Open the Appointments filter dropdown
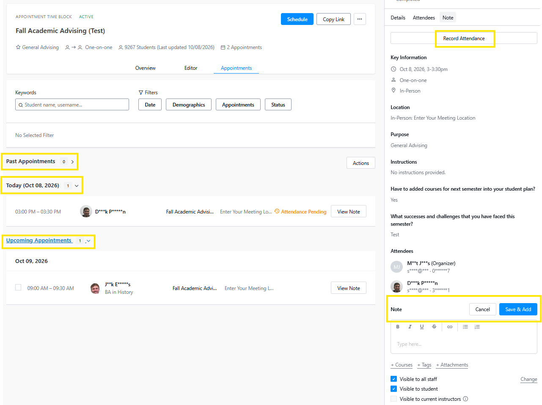 pyautogui.click(x=238, y=104)
